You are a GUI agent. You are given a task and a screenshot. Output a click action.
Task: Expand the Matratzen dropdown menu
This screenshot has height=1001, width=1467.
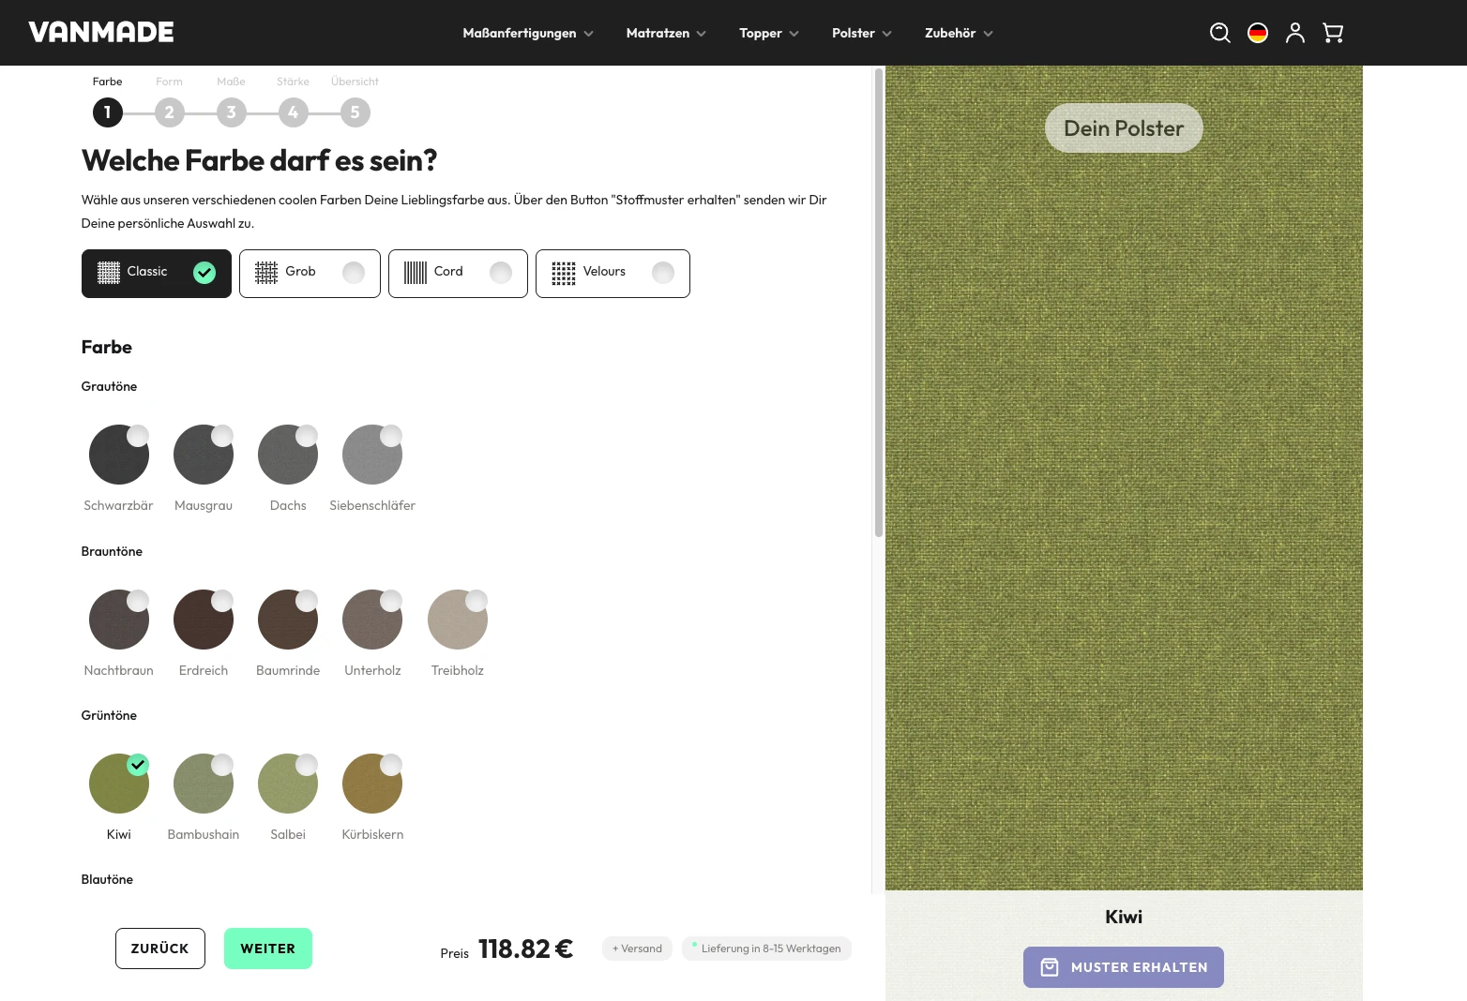click(x=666, y=33)
